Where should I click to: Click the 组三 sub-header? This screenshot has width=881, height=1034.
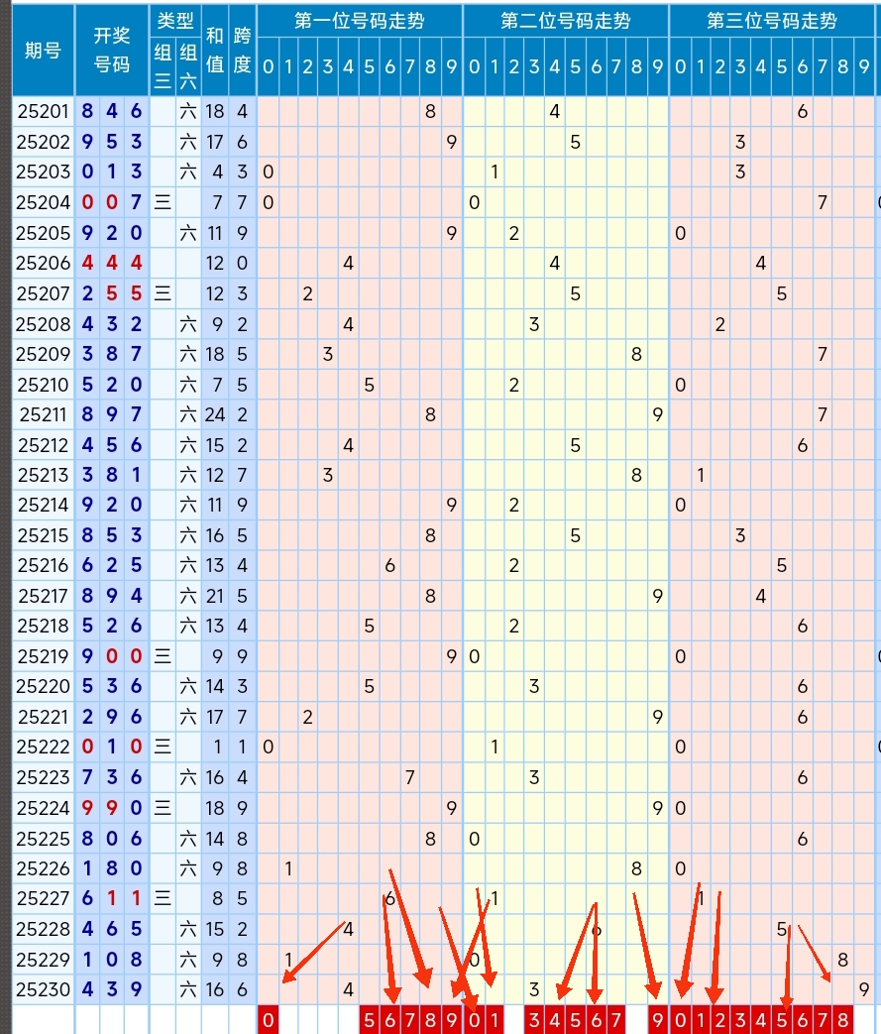click(163, 66)
